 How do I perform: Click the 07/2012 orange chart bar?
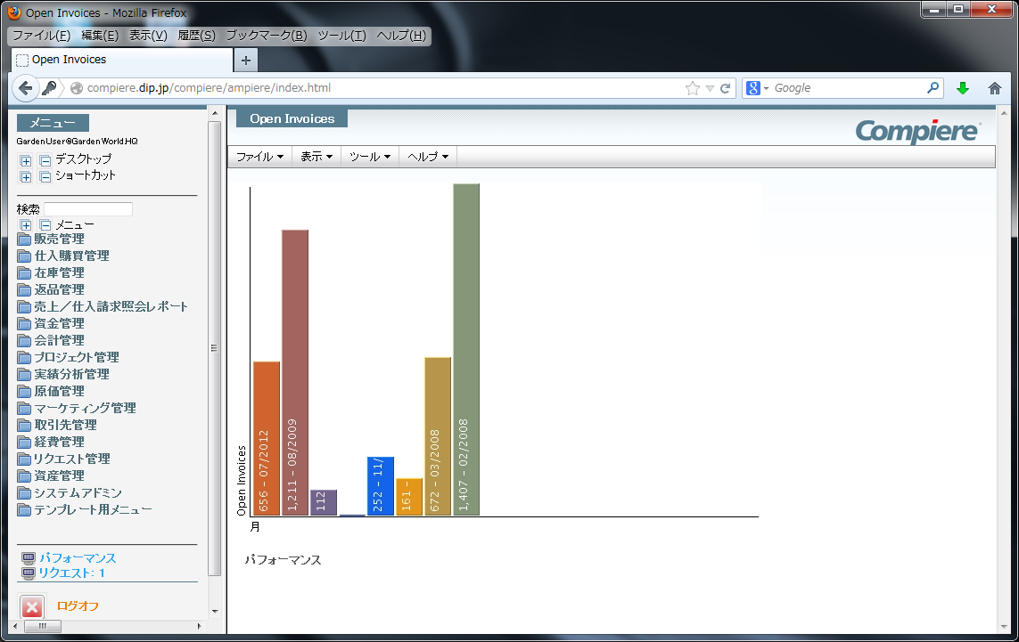(x=267, y=439)
